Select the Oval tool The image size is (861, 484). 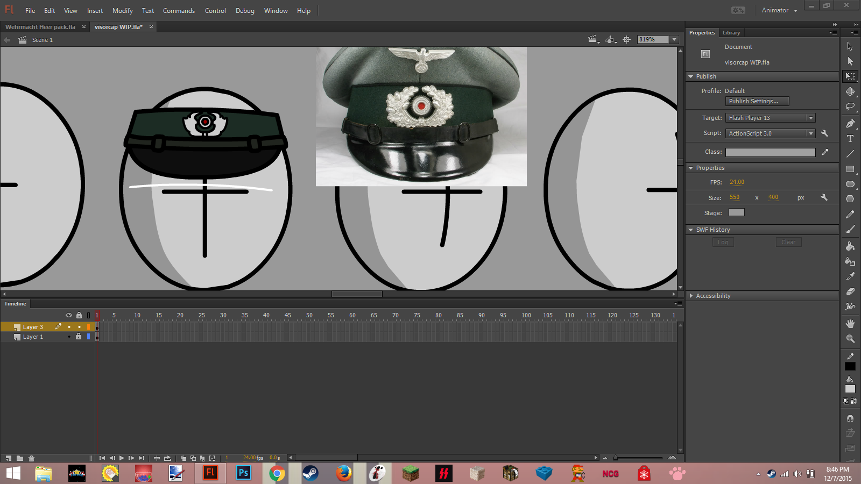[x=850, y=184]
